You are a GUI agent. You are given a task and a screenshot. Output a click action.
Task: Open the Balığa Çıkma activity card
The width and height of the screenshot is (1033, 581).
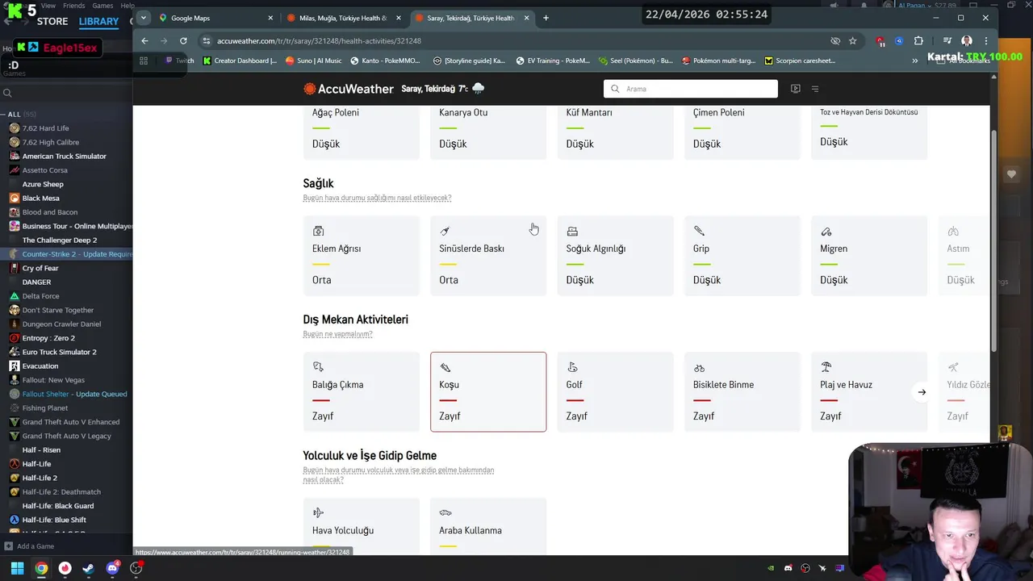(x=361, y=392)
